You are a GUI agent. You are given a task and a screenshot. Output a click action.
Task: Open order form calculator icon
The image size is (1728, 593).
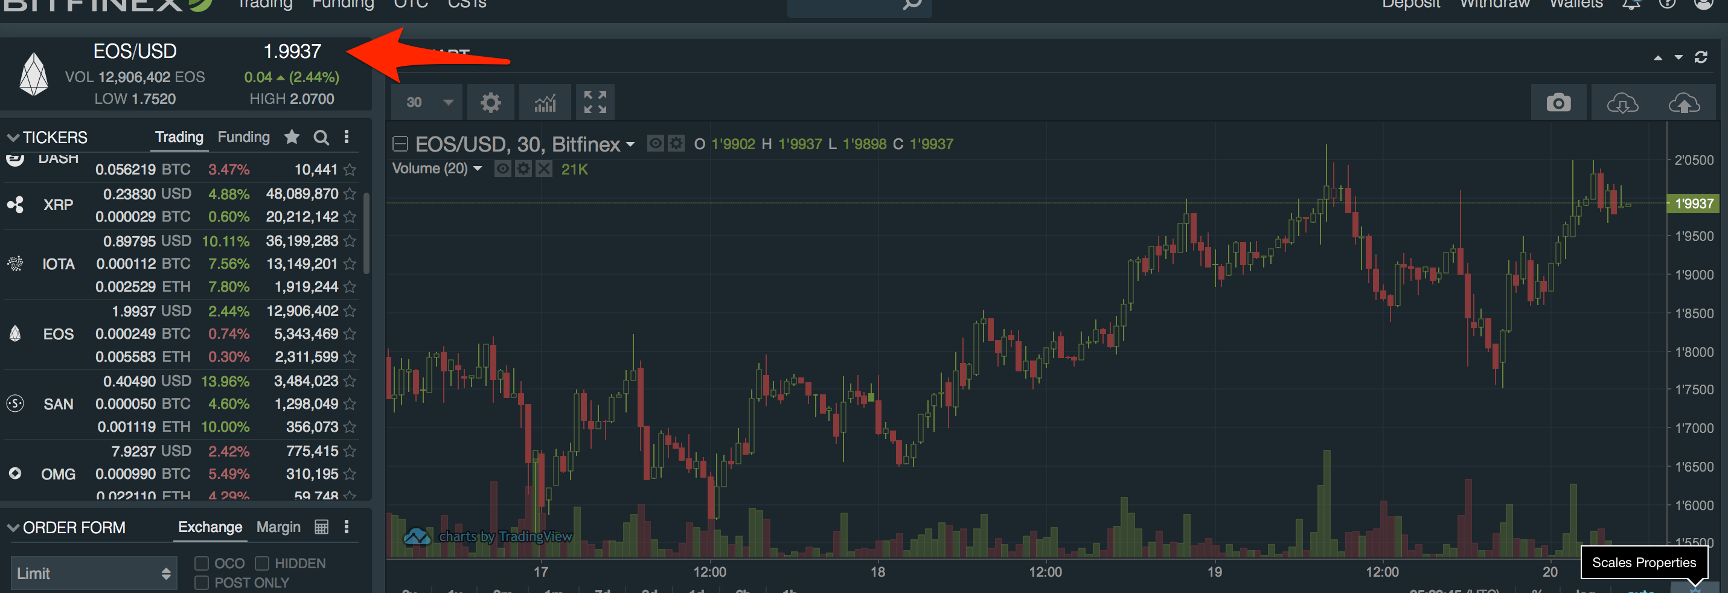[x=321, y=527]
